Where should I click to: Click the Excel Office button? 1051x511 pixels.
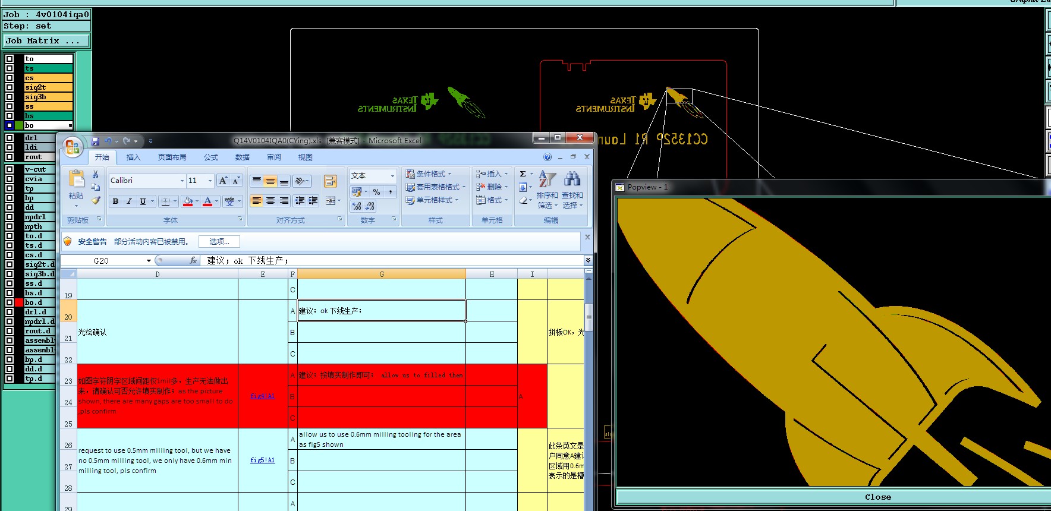click(73, 147)
